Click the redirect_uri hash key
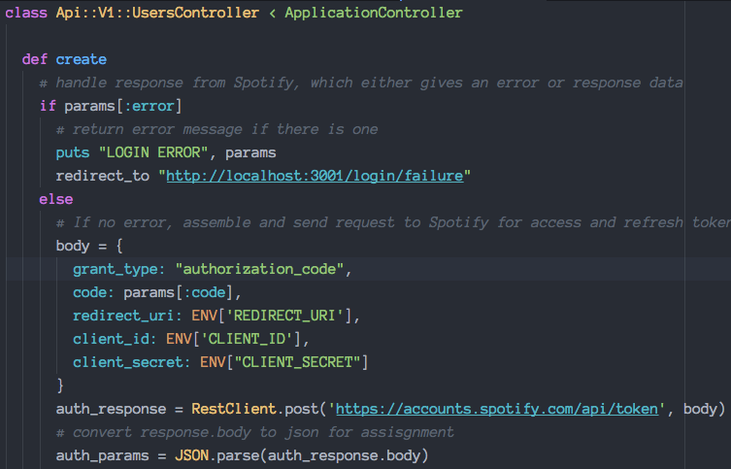This screenshot has width=731, height=469. click(x=127, y=317)
